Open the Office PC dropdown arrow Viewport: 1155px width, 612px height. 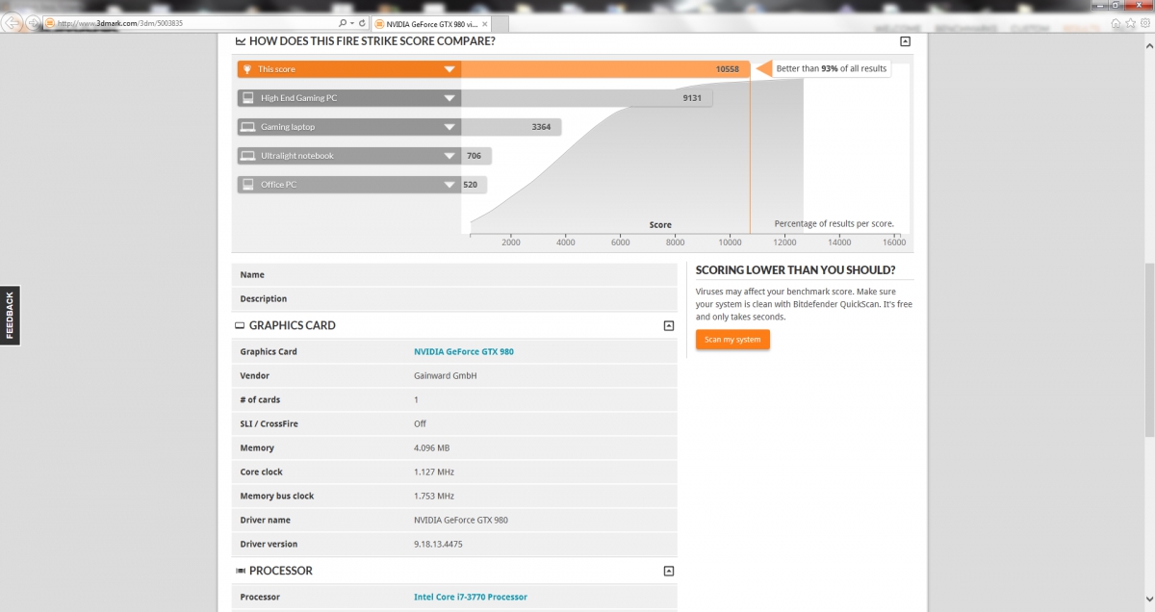click(449, 185)
